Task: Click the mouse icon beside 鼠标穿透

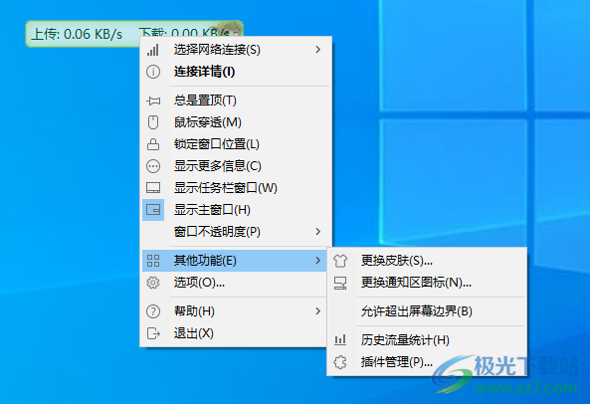Action: (153, 122)
